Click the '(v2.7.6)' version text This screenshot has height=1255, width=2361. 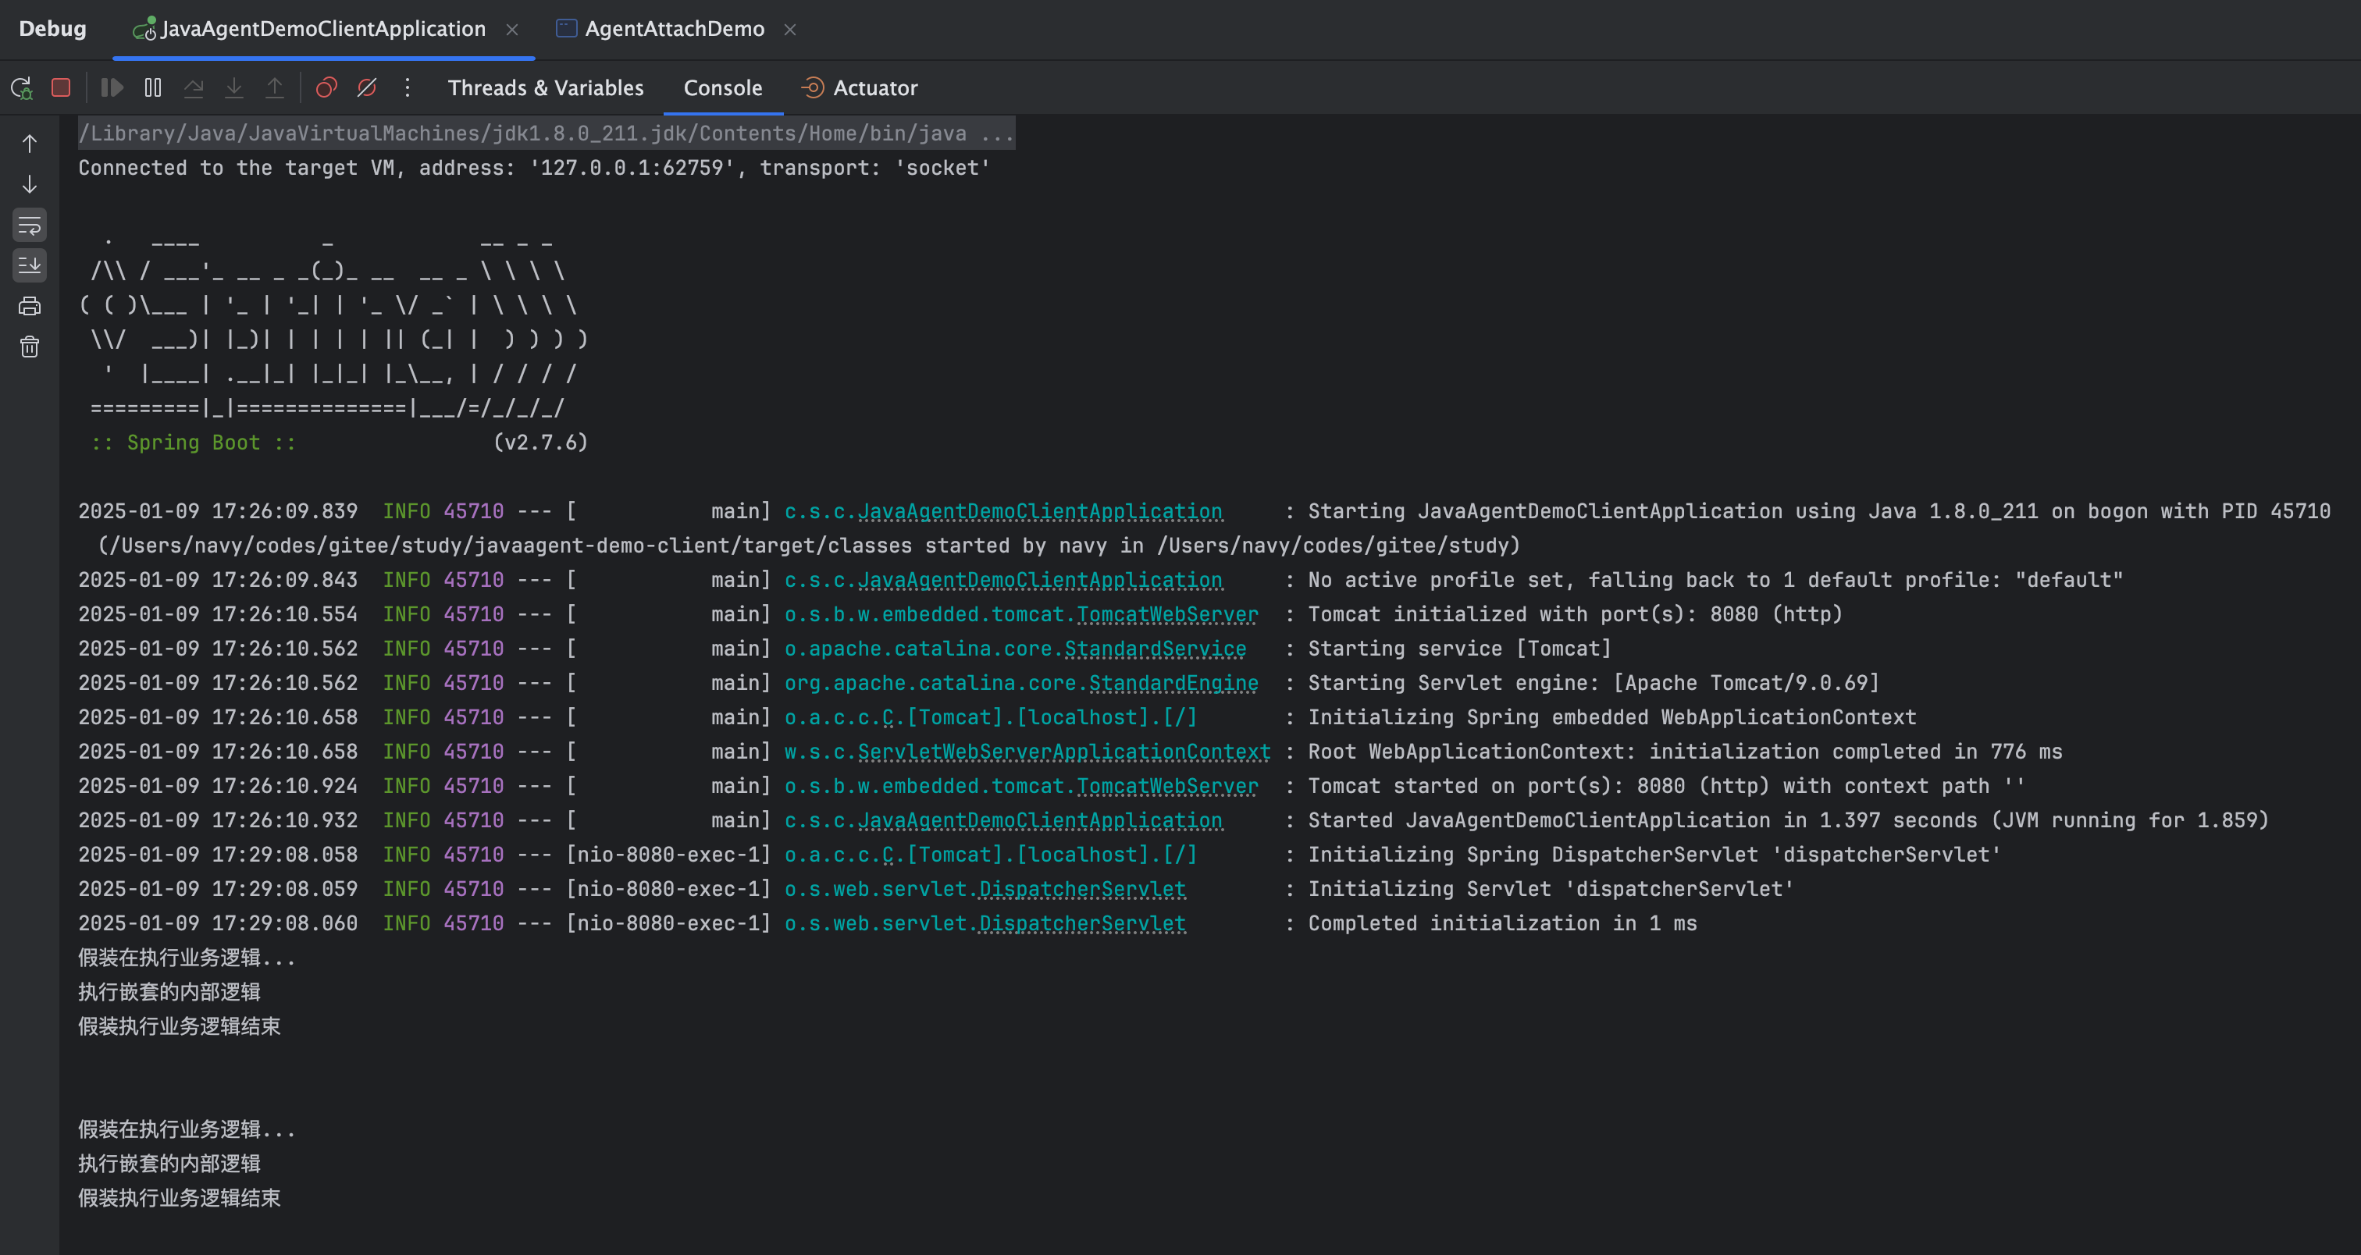click(x=541, y=443)
